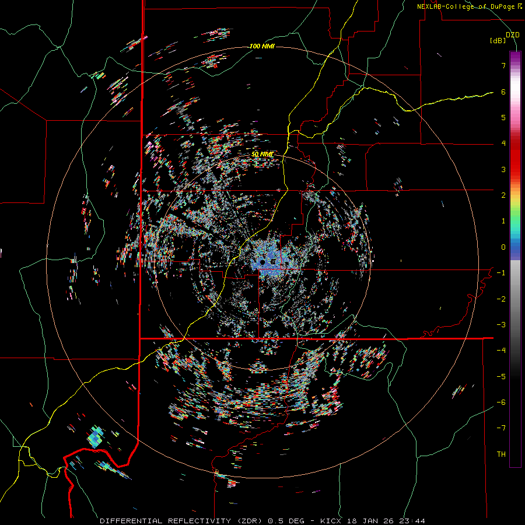Select the 7 value on the color scale

(x=503, y=65)
